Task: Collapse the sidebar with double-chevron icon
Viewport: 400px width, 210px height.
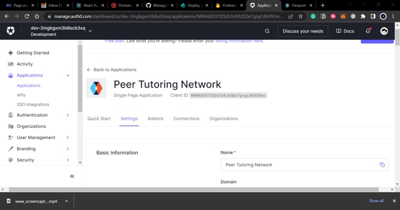Action: [x=72, y=176]
